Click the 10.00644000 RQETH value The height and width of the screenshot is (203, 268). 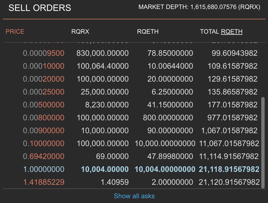pos(170,66)
